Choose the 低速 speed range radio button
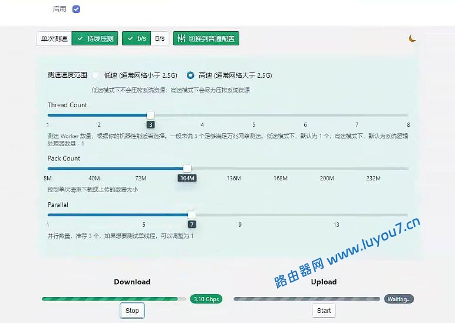 (95, 75)
